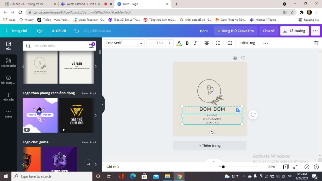322x181 pixels.
Task: Change the text alignment
Action: point(207,43)
